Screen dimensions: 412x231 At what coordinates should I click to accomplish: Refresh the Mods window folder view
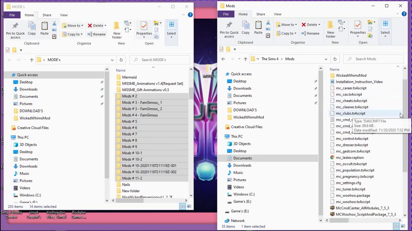point(335,59)
